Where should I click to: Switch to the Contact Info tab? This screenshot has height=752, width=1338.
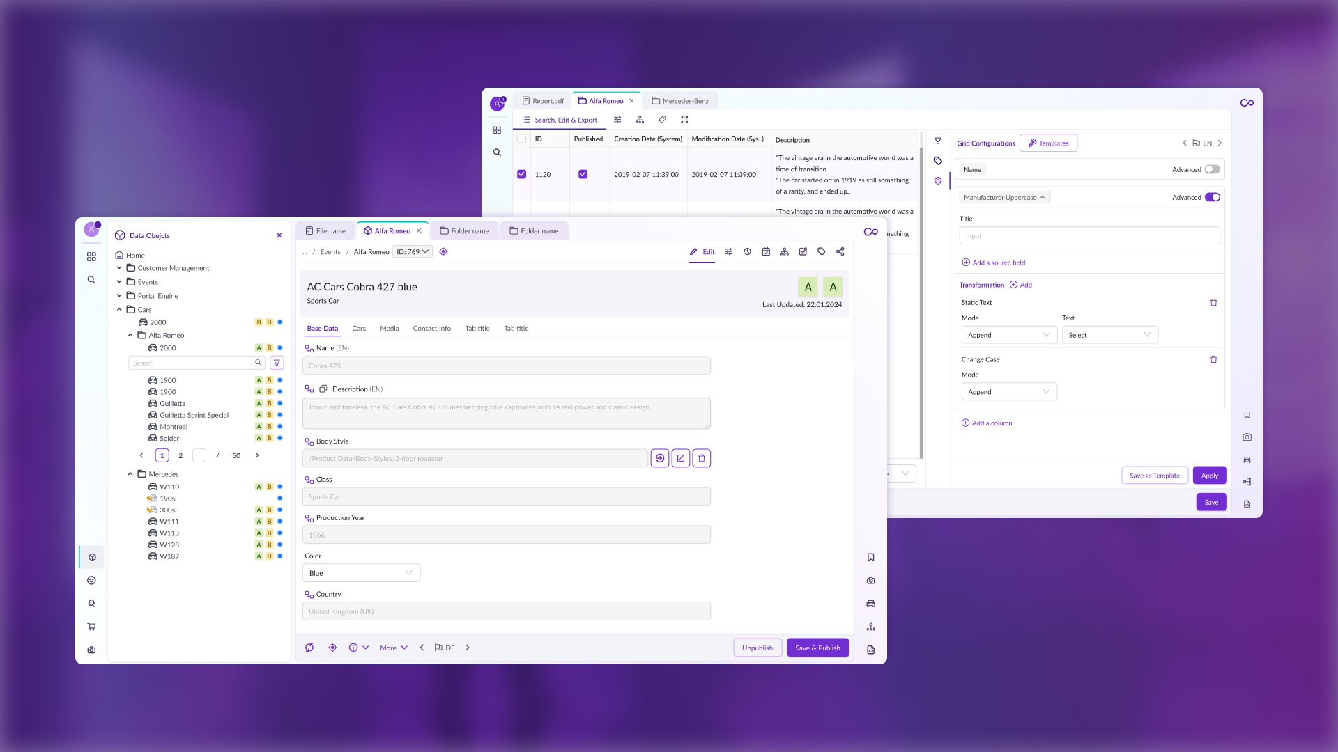[x=432, y=328]
